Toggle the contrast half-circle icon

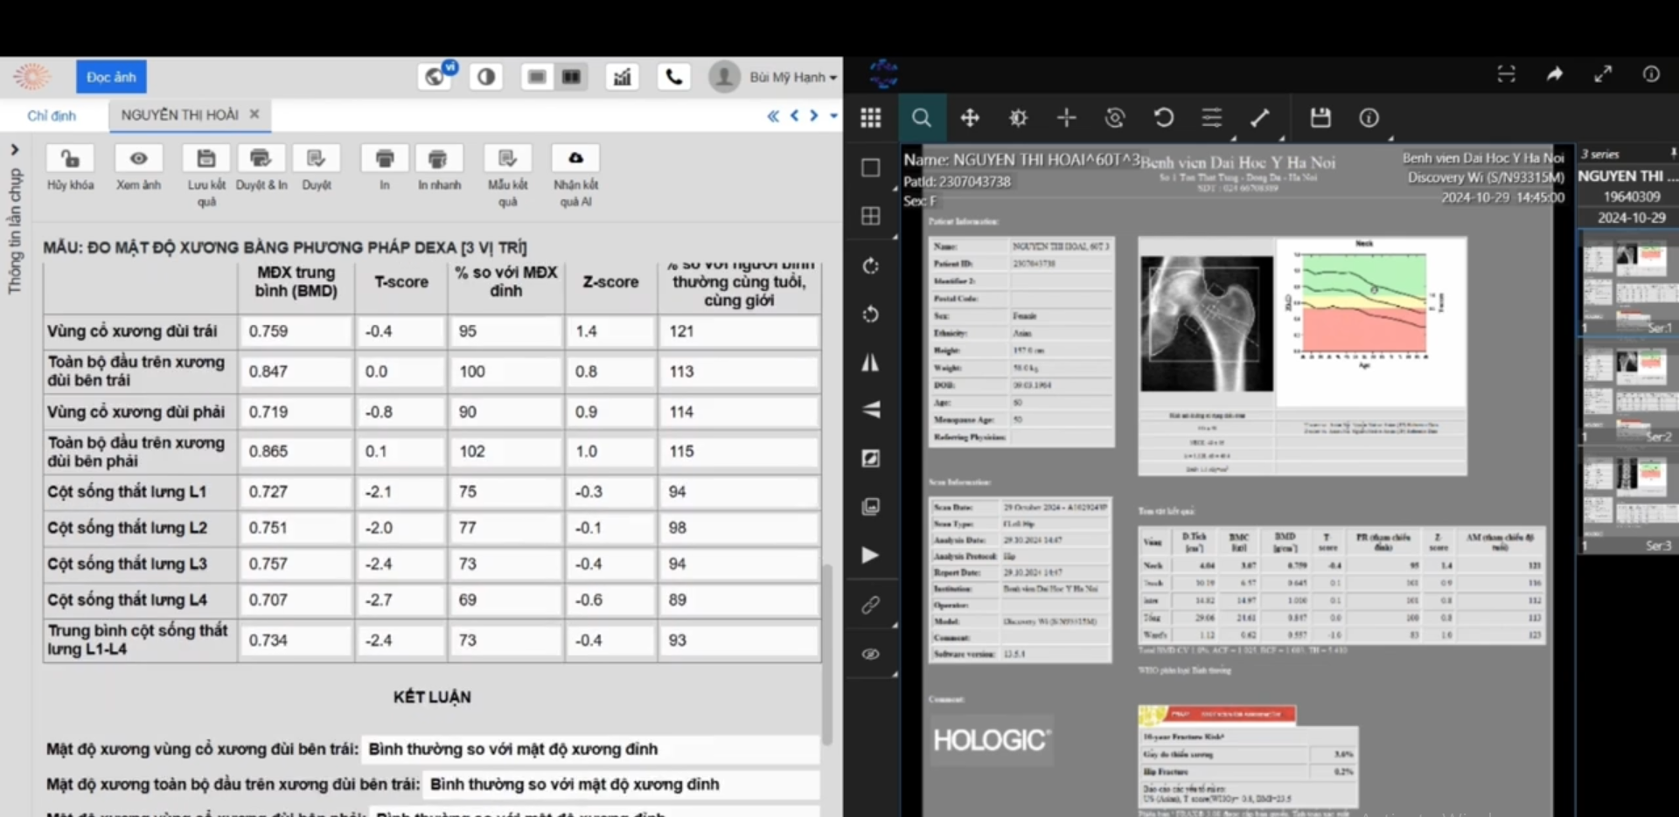(x=486, y=77)
